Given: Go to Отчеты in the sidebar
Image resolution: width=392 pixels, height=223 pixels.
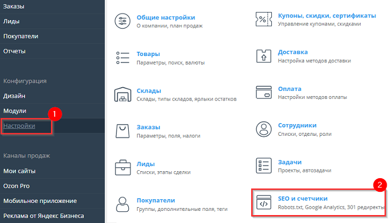Looking at the screenshot, I should pos(14,51).
